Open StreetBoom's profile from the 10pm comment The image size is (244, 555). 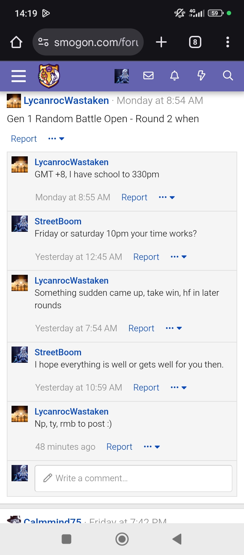coord(58,221)
